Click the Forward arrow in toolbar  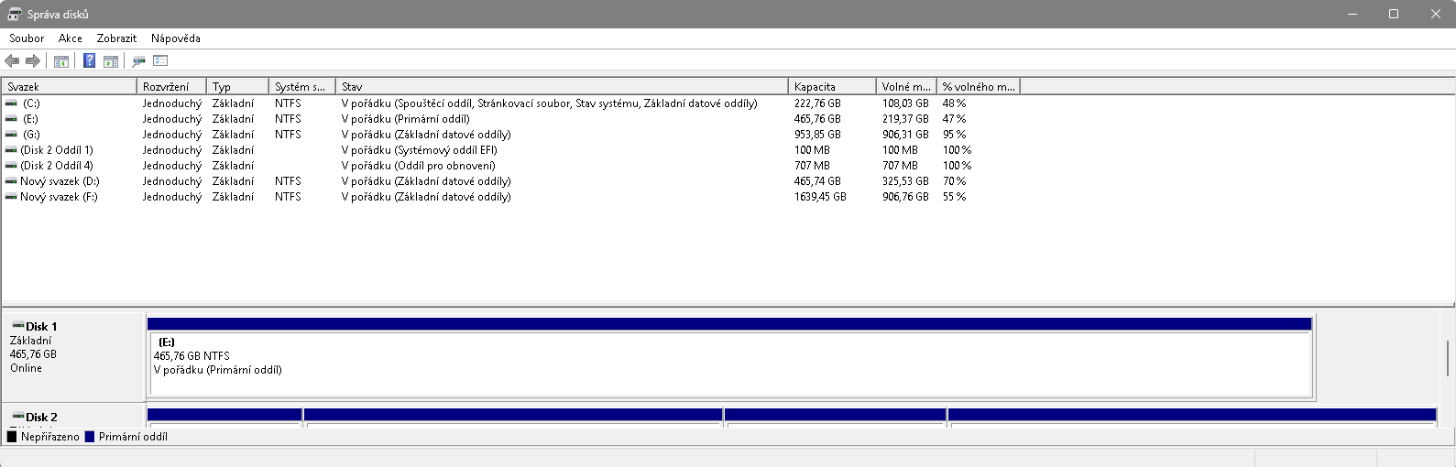coord(33,61)
